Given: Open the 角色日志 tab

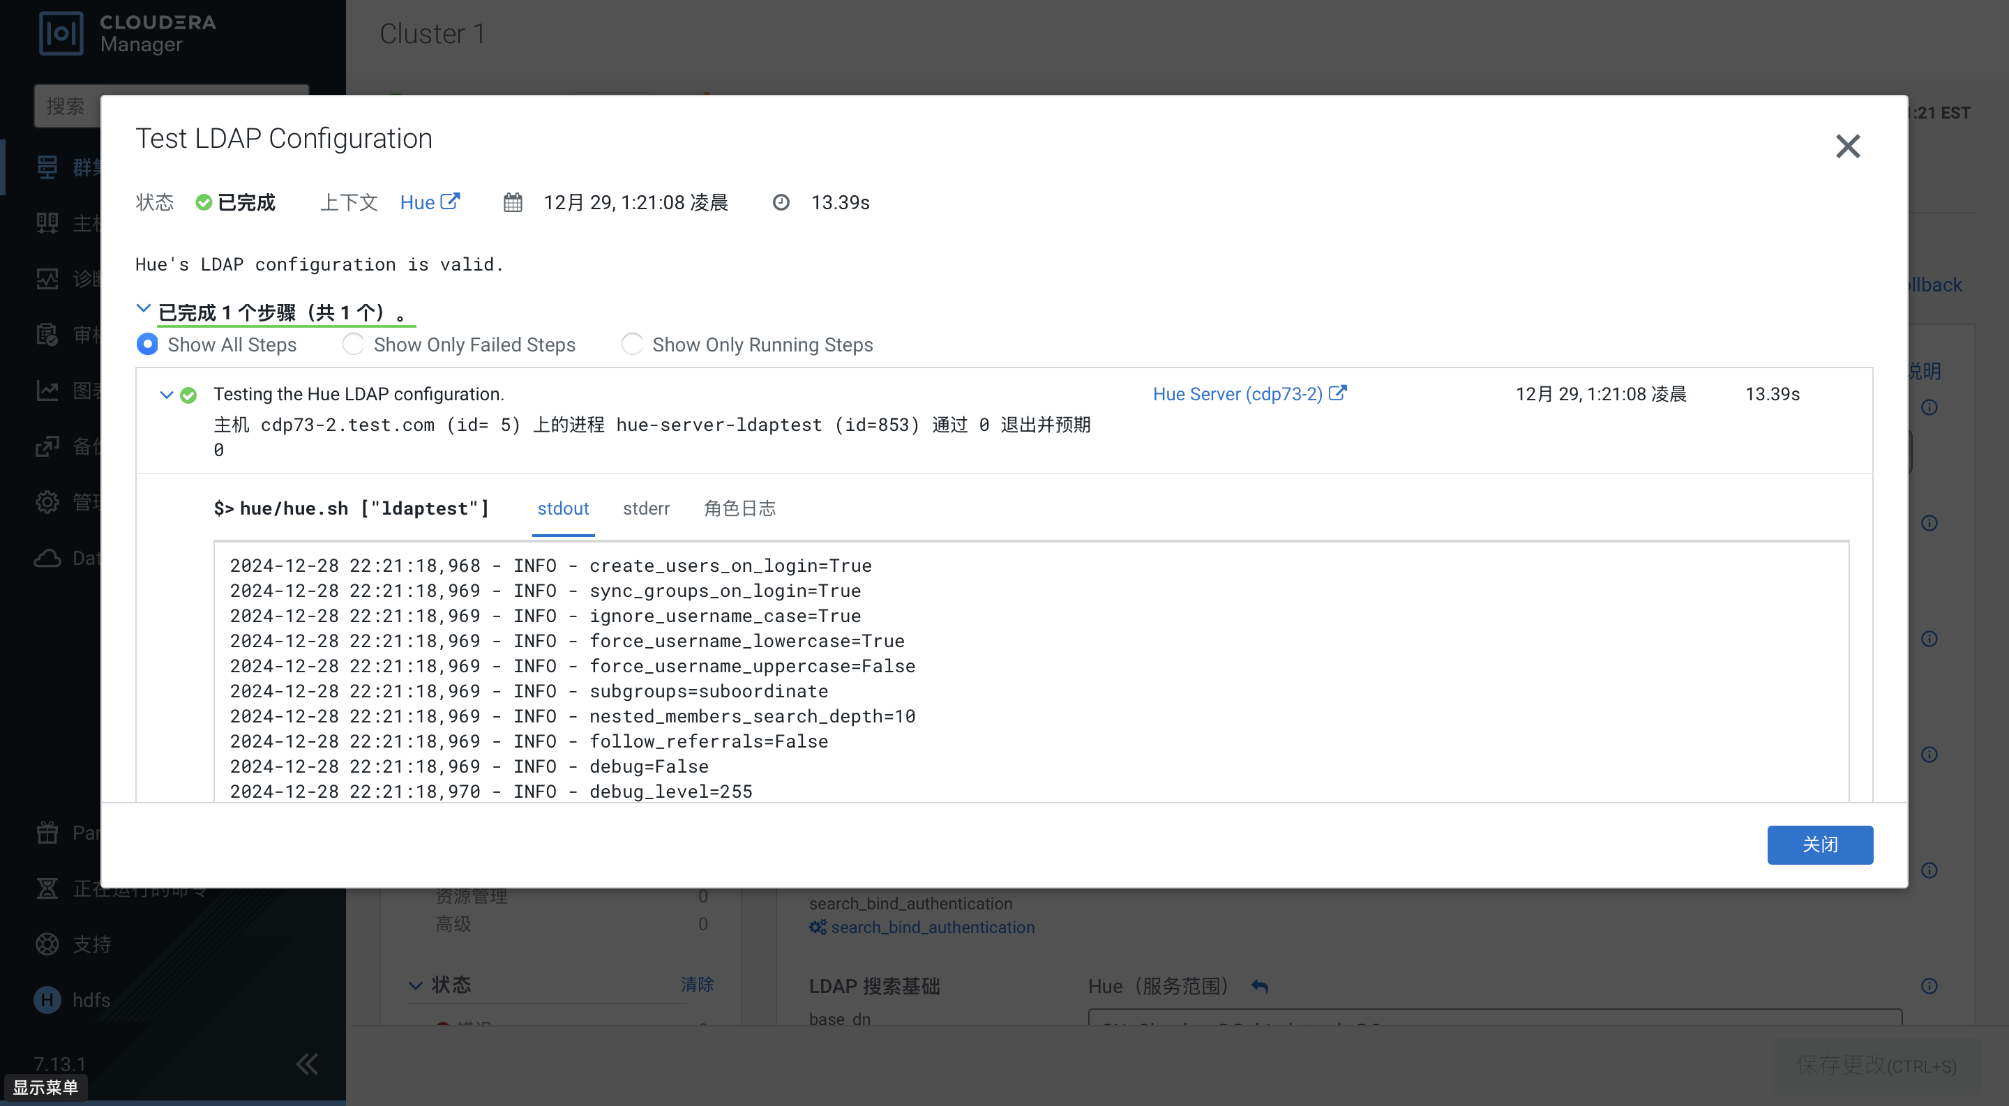Looking at the screenshot, I should [739, 508].
